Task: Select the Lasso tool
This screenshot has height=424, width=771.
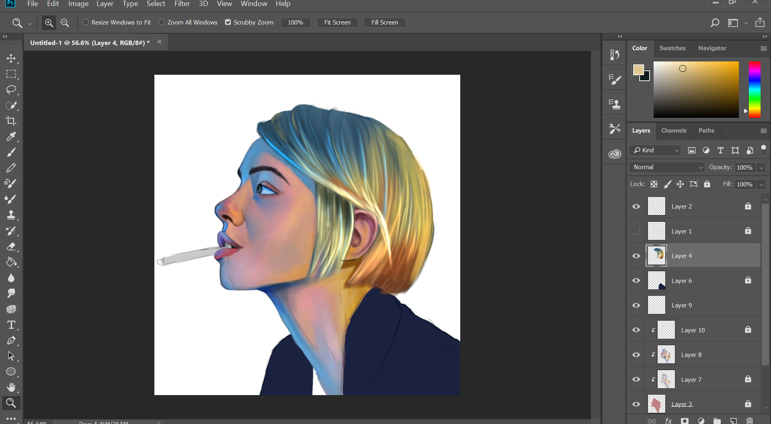Action: point(11,90)
